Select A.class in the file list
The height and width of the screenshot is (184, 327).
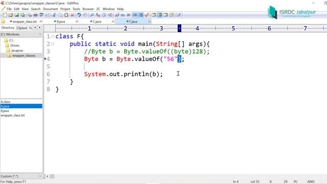pyautogui.click(x=6, y=102)
